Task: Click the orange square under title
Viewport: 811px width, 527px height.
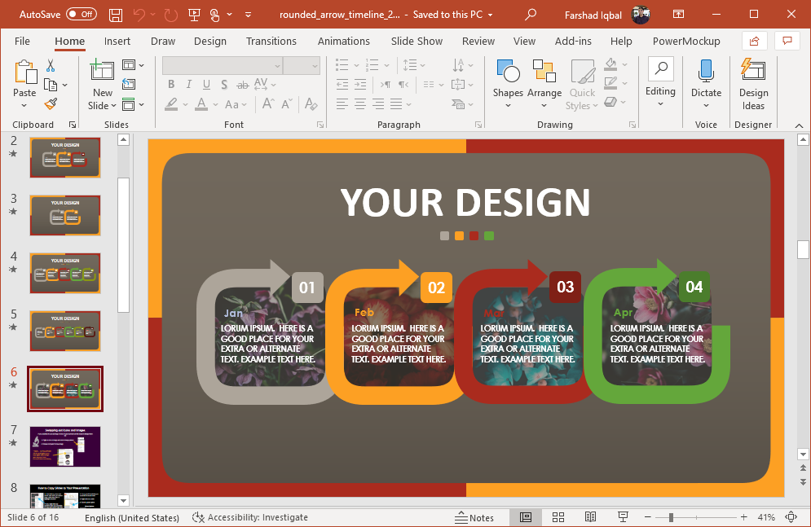Action: (459, 236)
